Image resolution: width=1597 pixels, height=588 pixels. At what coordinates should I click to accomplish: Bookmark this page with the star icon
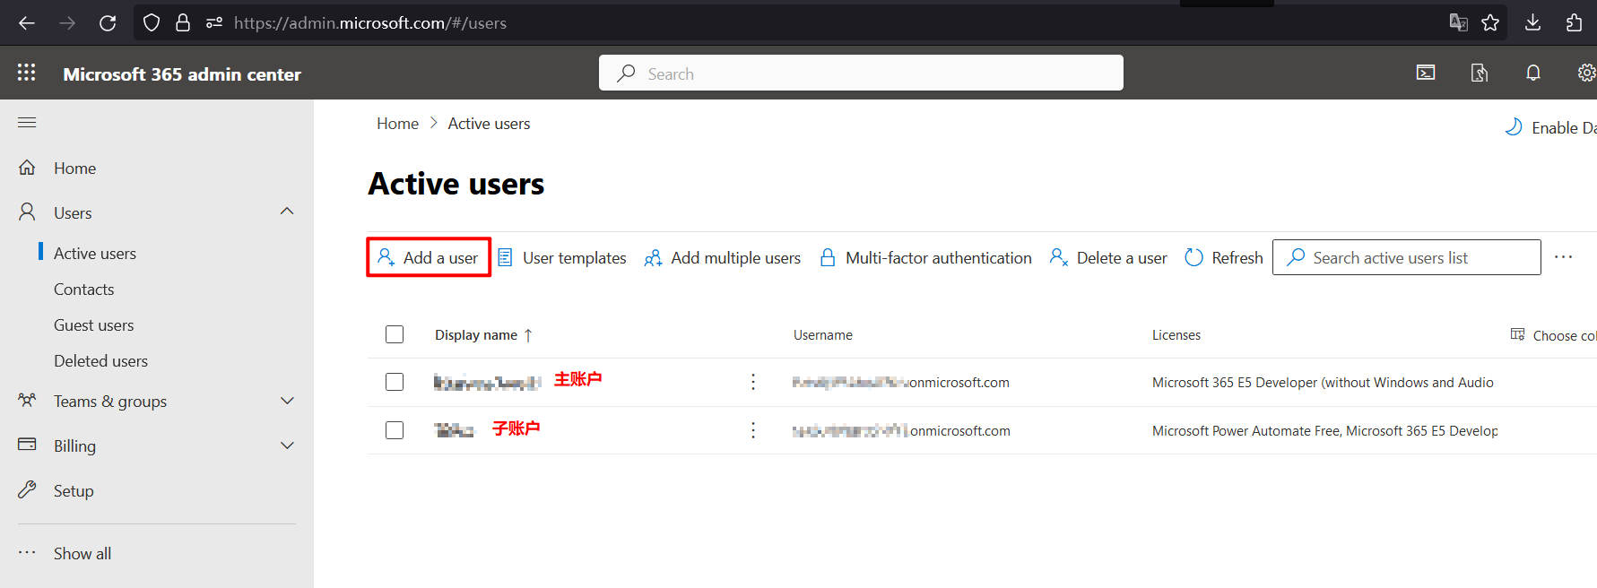(x=1490, y=22)
